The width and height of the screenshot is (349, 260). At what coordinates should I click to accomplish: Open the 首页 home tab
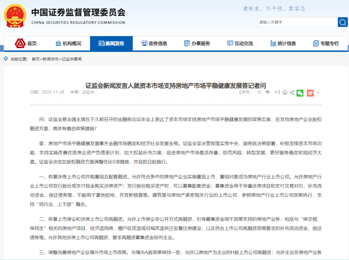tap(26, 43)
